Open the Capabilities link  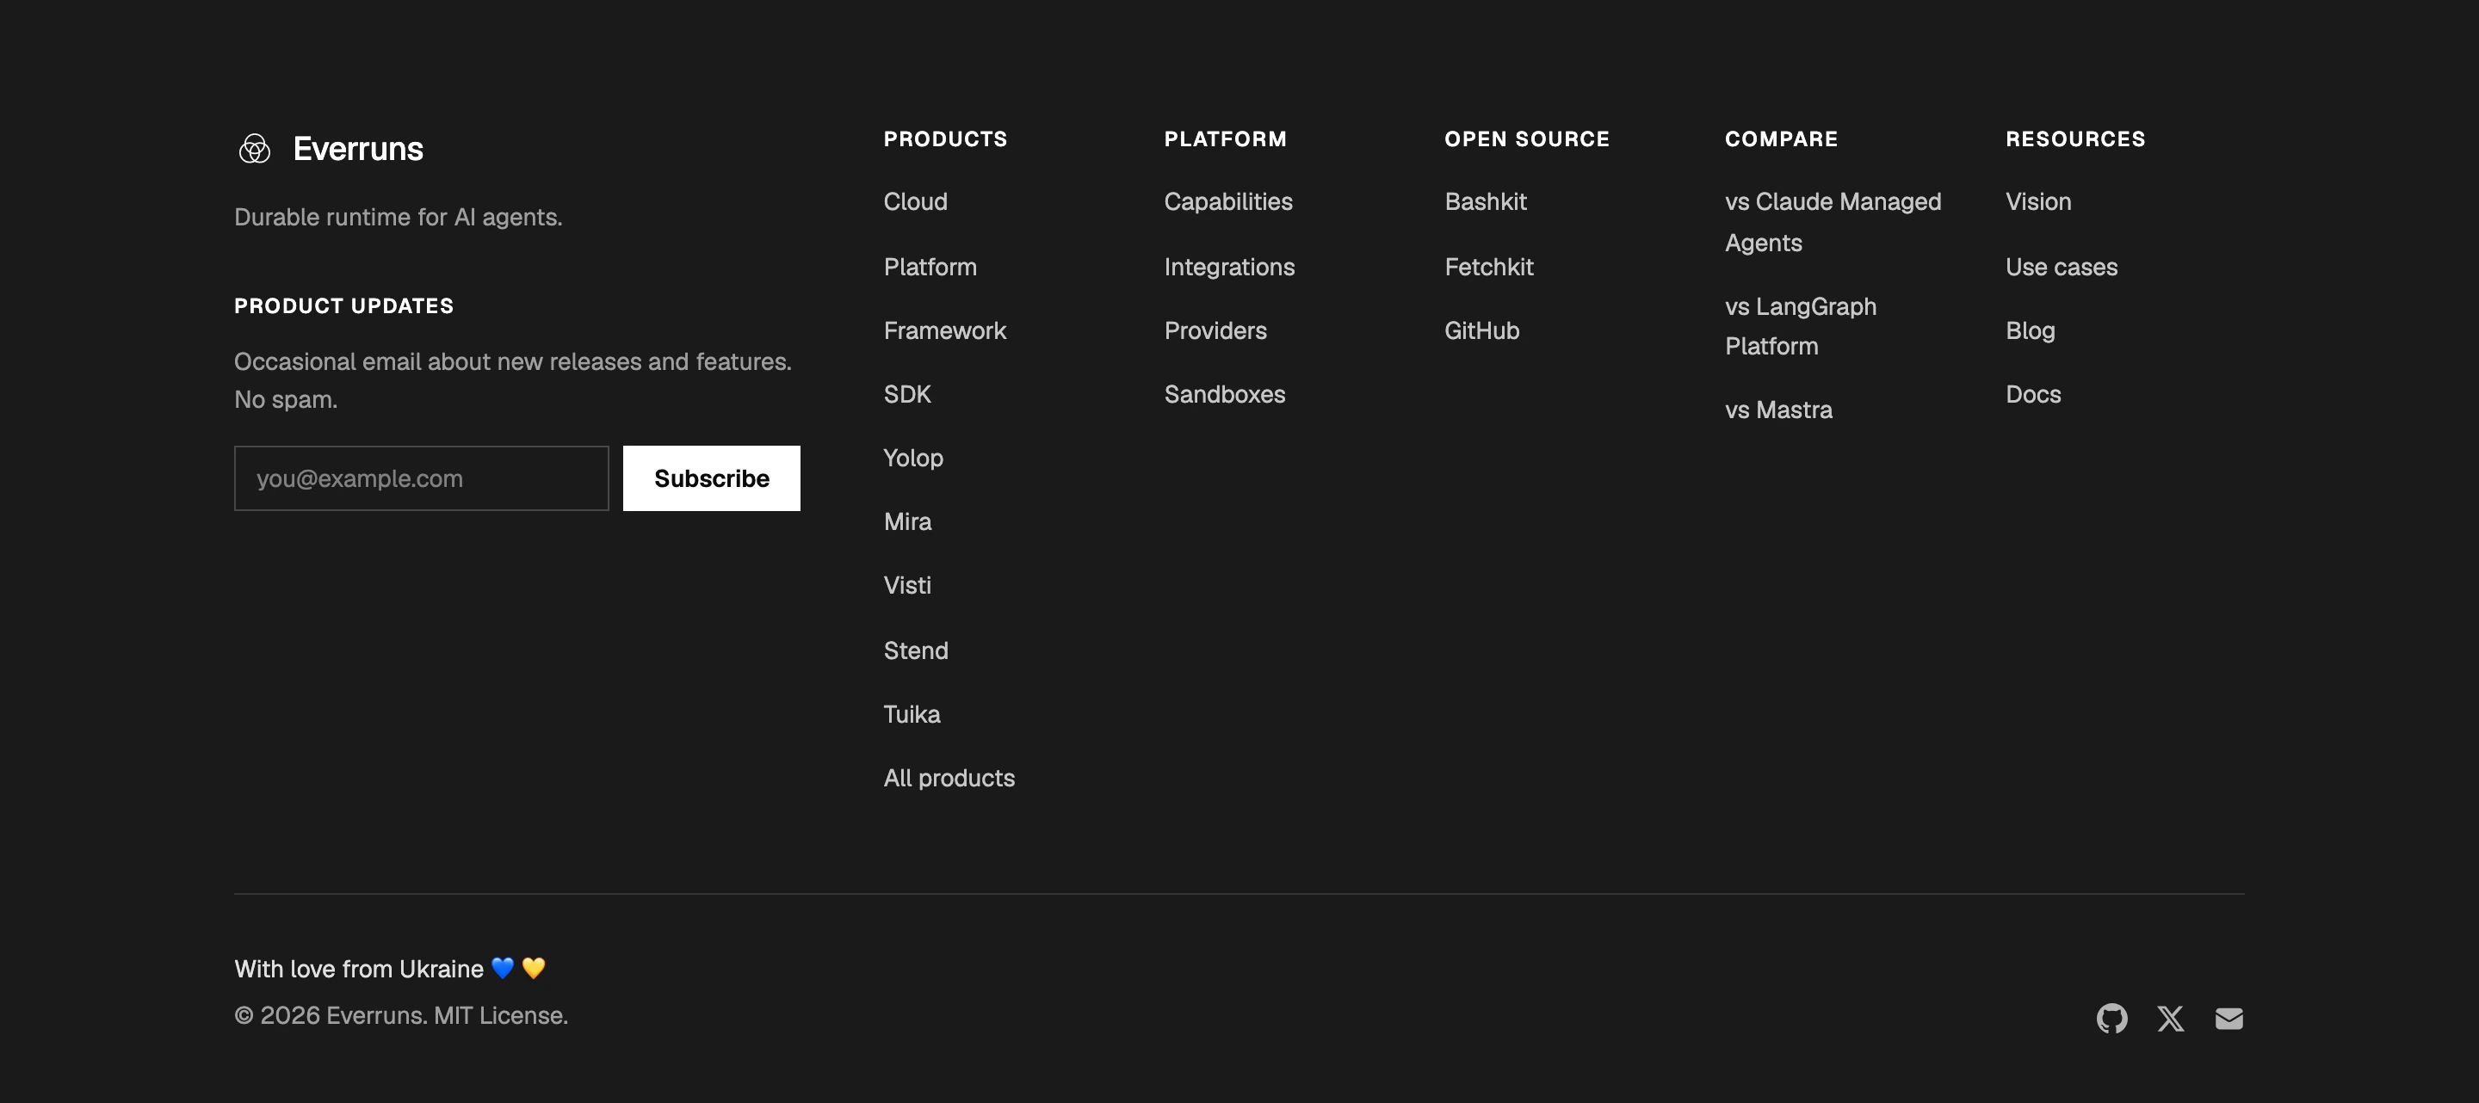coord(1228,202)
